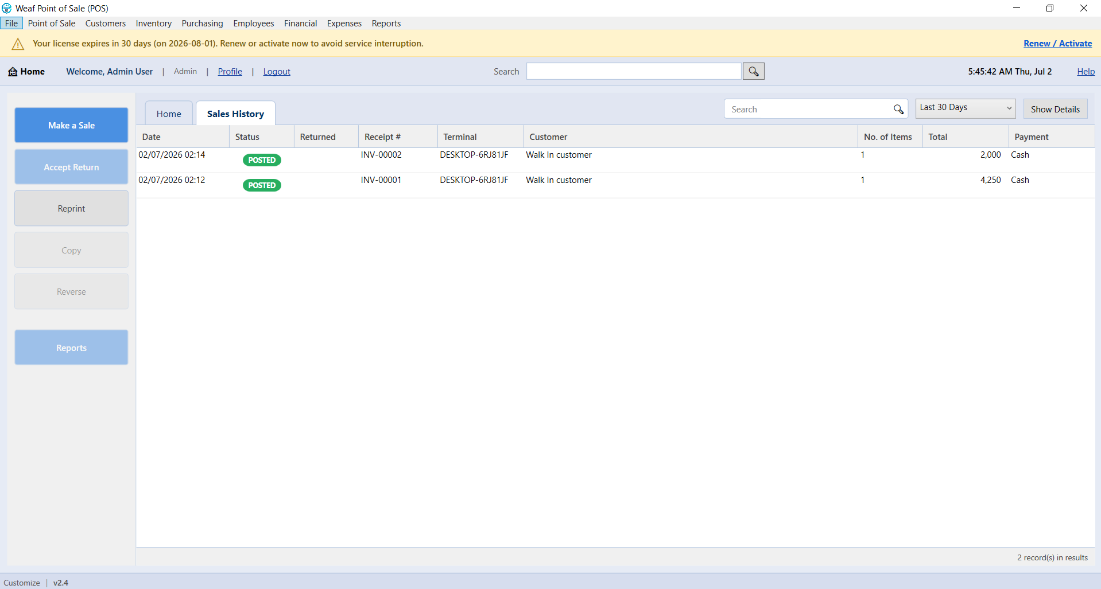Image resolution: width=1101 pixels, height=589 pixels.
Task: Click the Home label in header bar
Action: 33,72
